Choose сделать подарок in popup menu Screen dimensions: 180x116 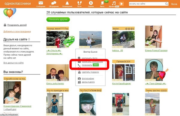click(90, 72)
